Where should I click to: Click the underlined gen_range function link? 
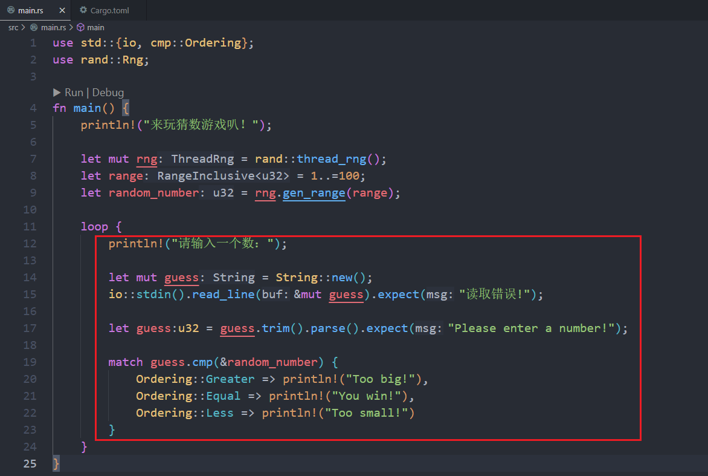pyautogui.click(x=314, y=192)
